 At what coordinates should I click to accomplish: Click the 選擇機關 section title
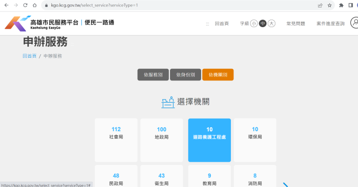tap(194, 102)
